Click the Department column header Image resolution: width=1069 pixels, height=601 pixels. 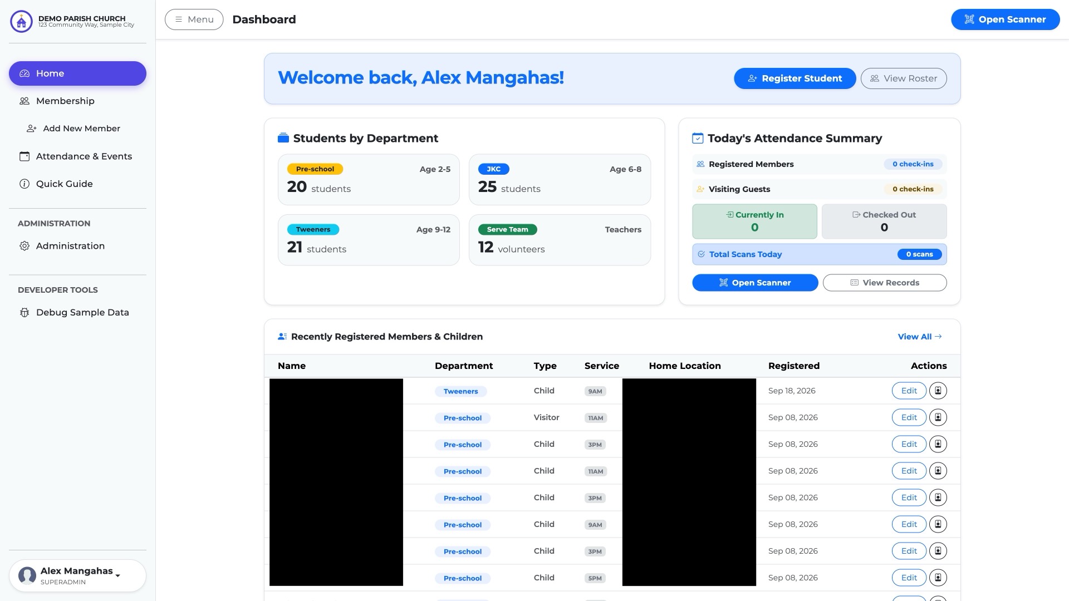[463, 366]
